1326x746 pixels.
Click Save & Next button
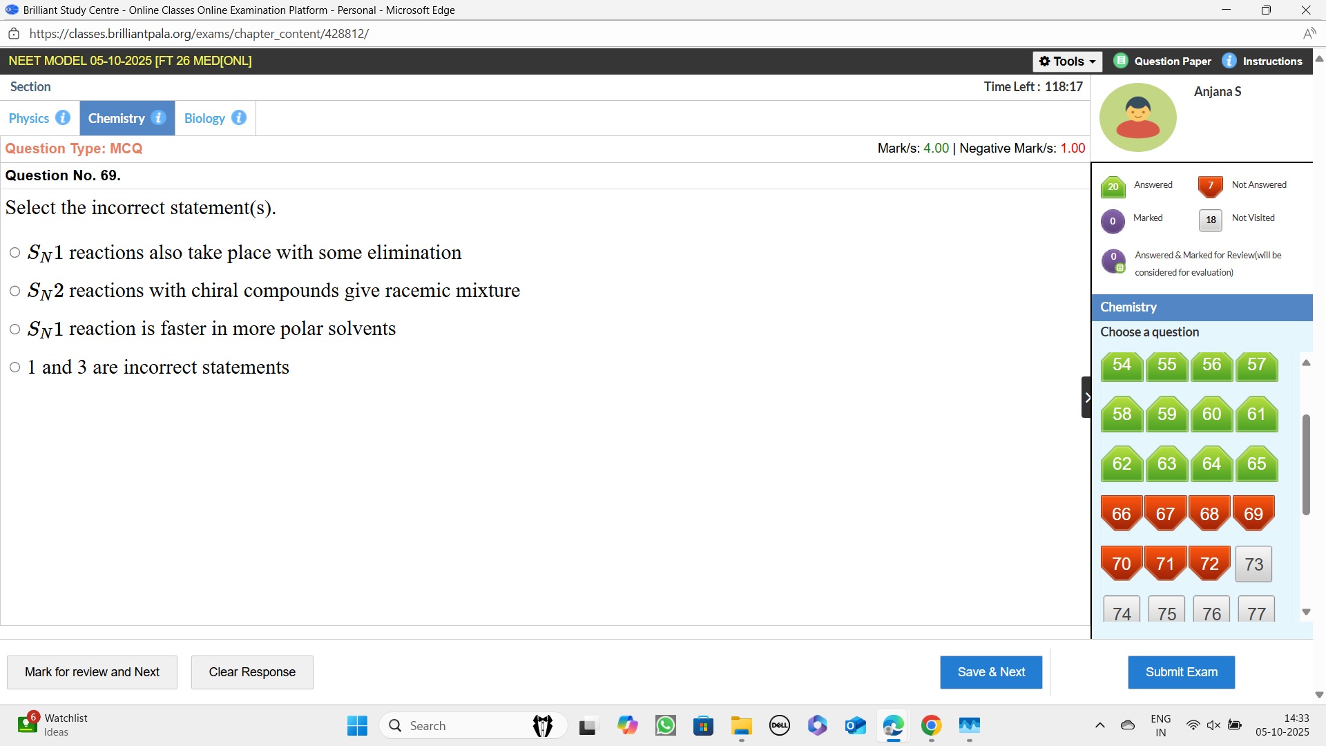[x=990, y=672]
